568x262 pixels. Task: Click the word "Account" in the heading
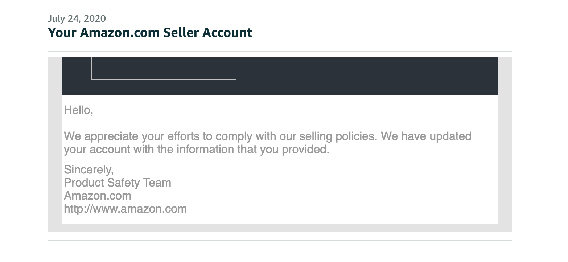coord(227,33)
